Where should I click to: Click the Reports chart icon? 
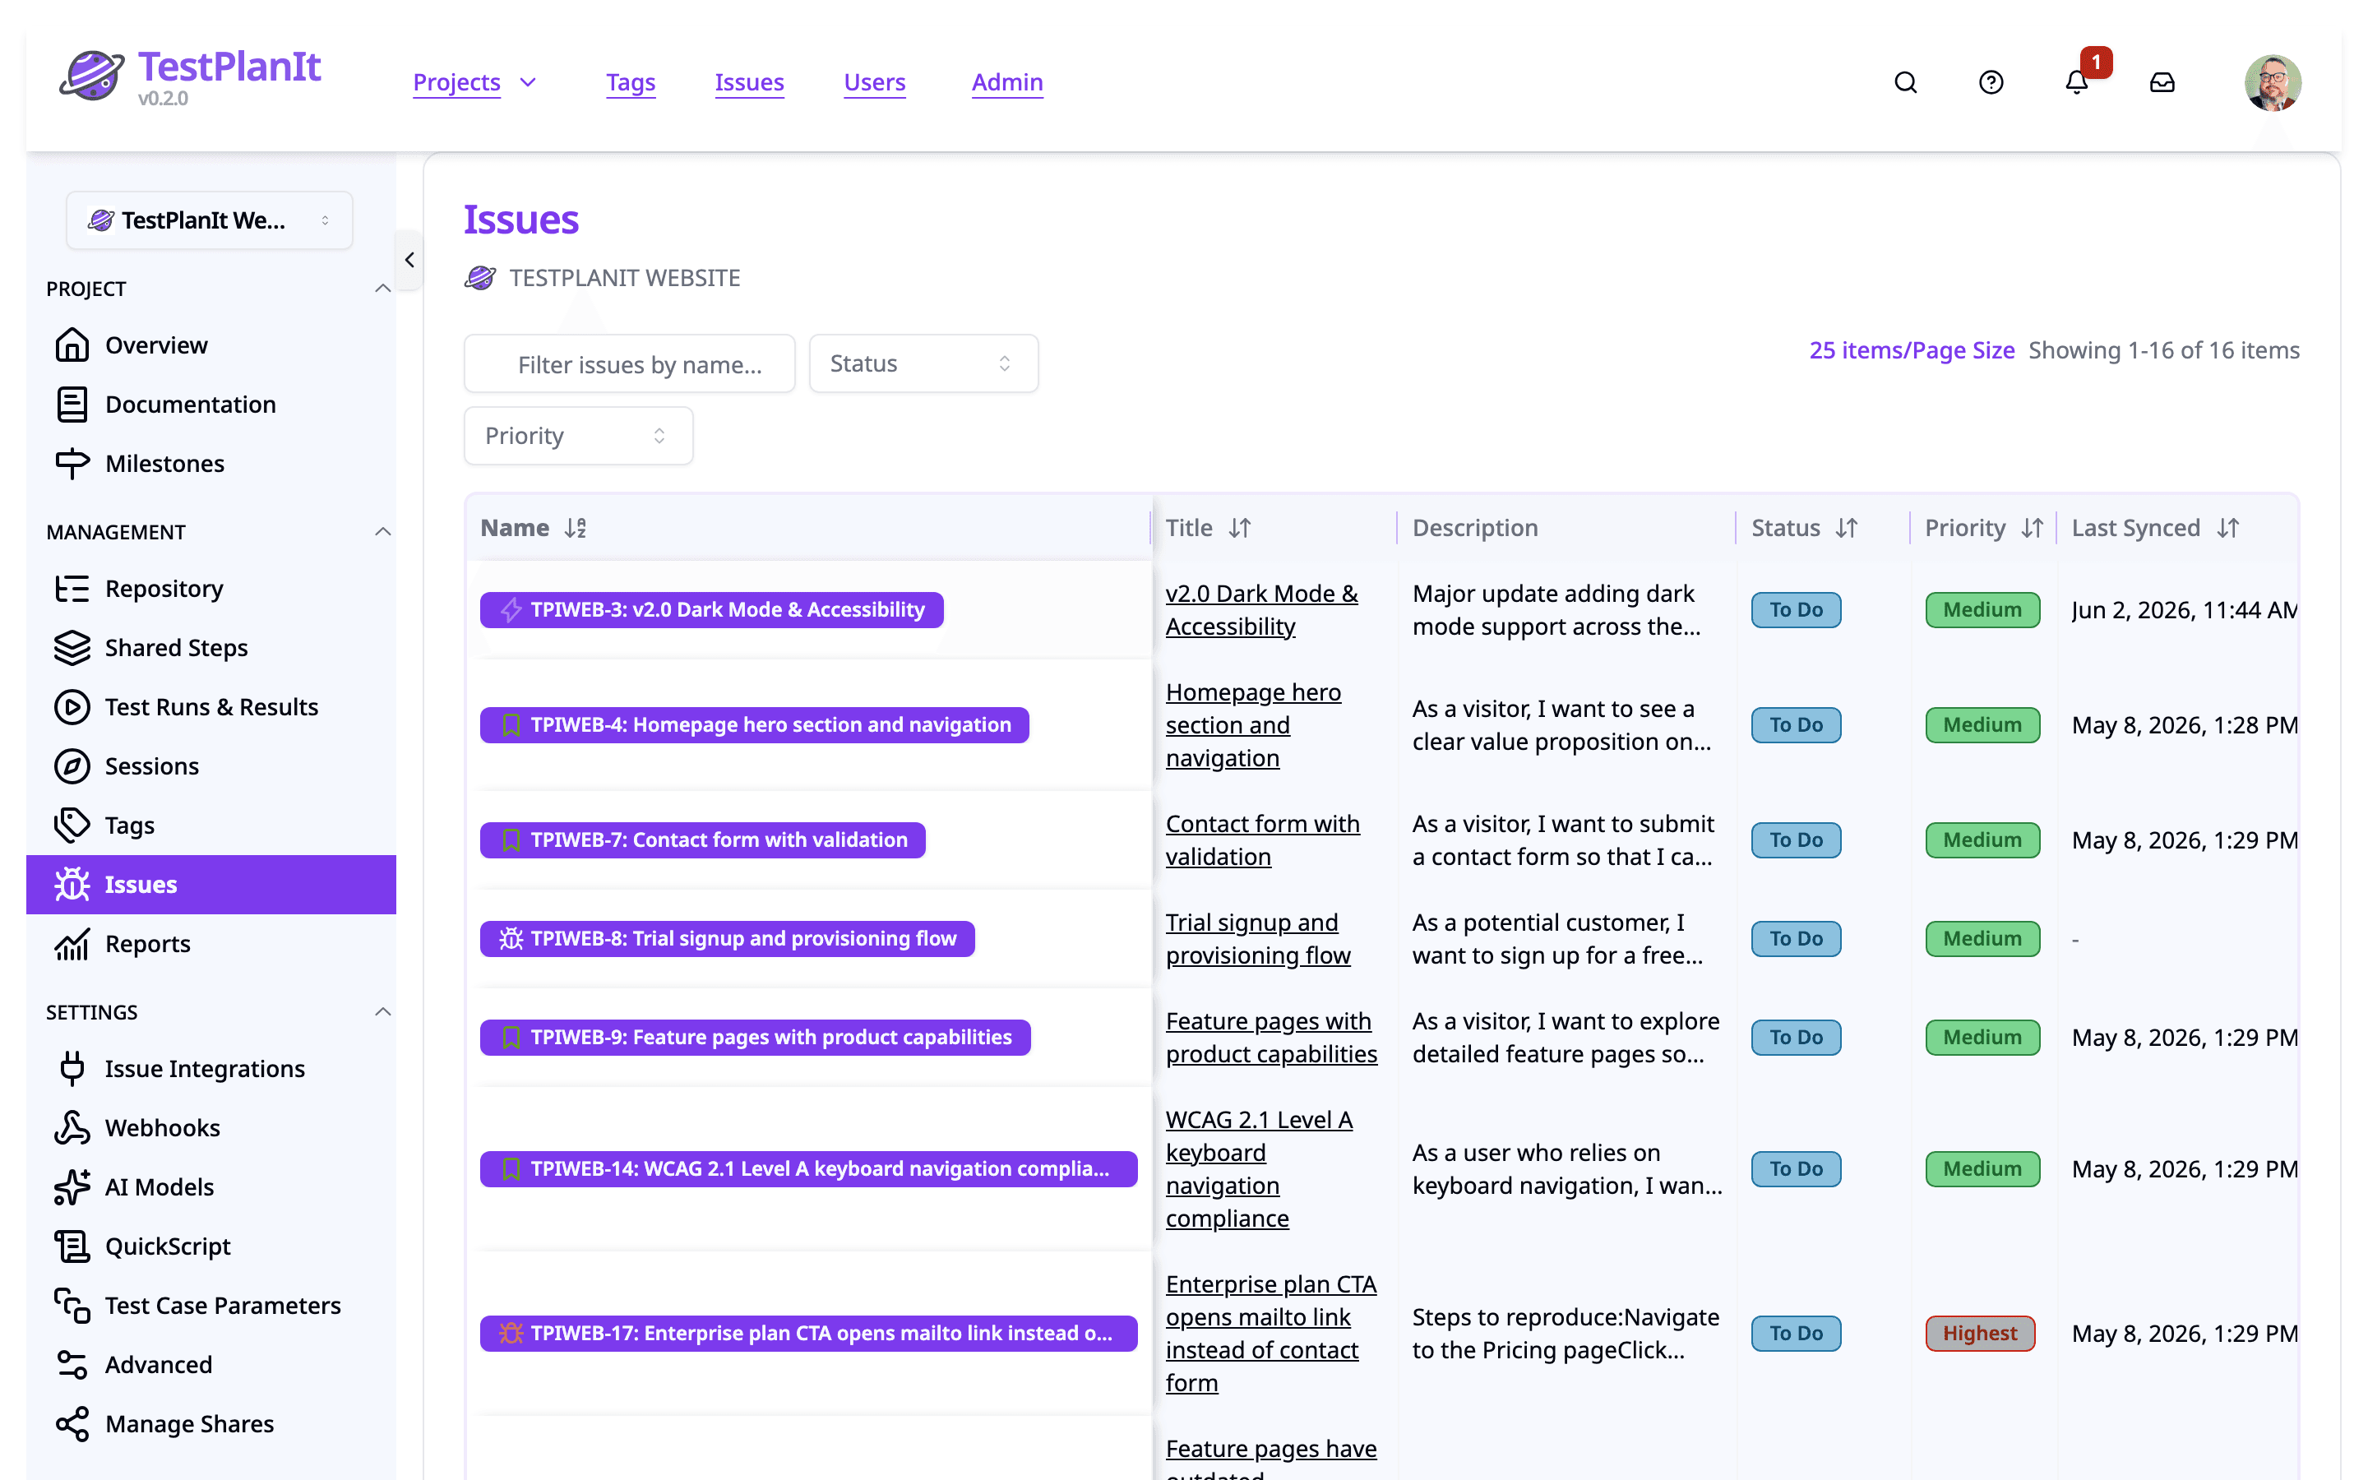(72, 944)
